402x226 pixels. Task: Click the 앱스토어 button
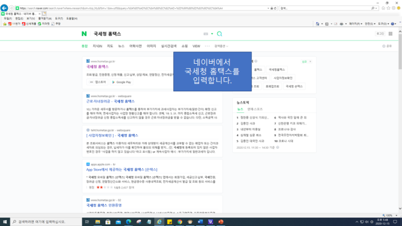tap(98, 82)
